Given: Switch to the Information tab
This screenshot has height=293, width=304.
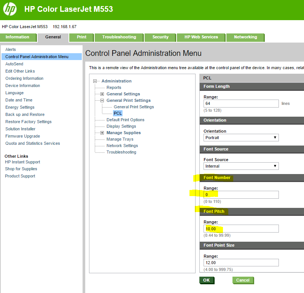Looking at the screenshot, I should click(18, 37).
